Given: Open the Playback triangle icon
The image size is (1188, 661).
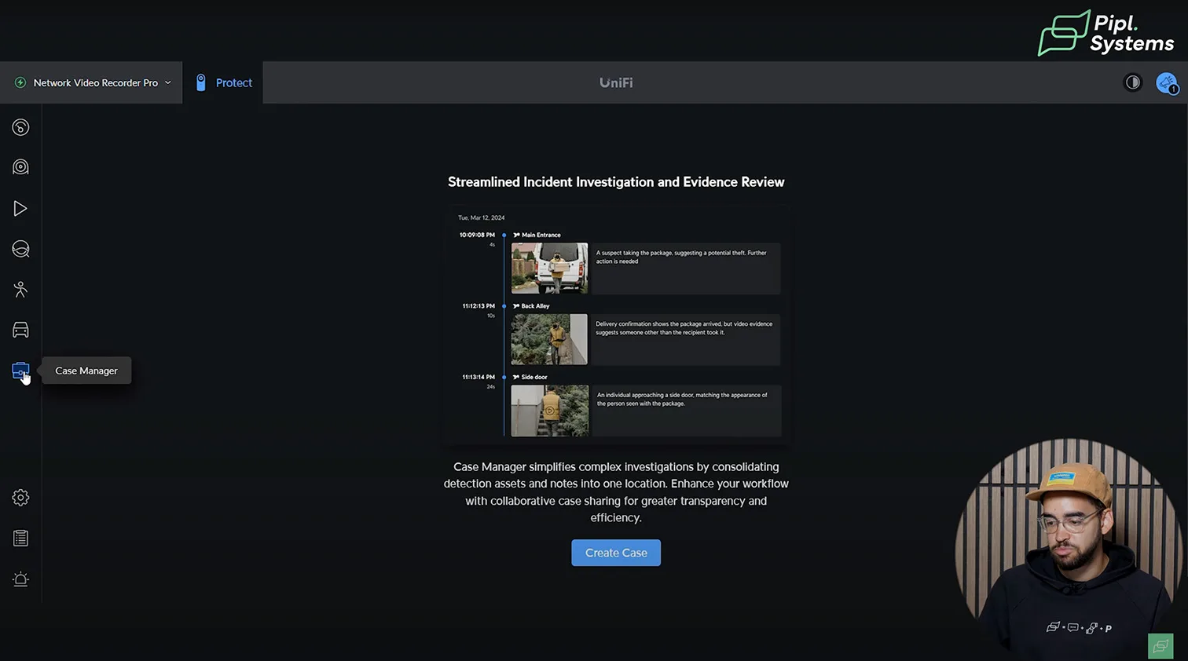Looking at the screenshot, I should 20,208.
